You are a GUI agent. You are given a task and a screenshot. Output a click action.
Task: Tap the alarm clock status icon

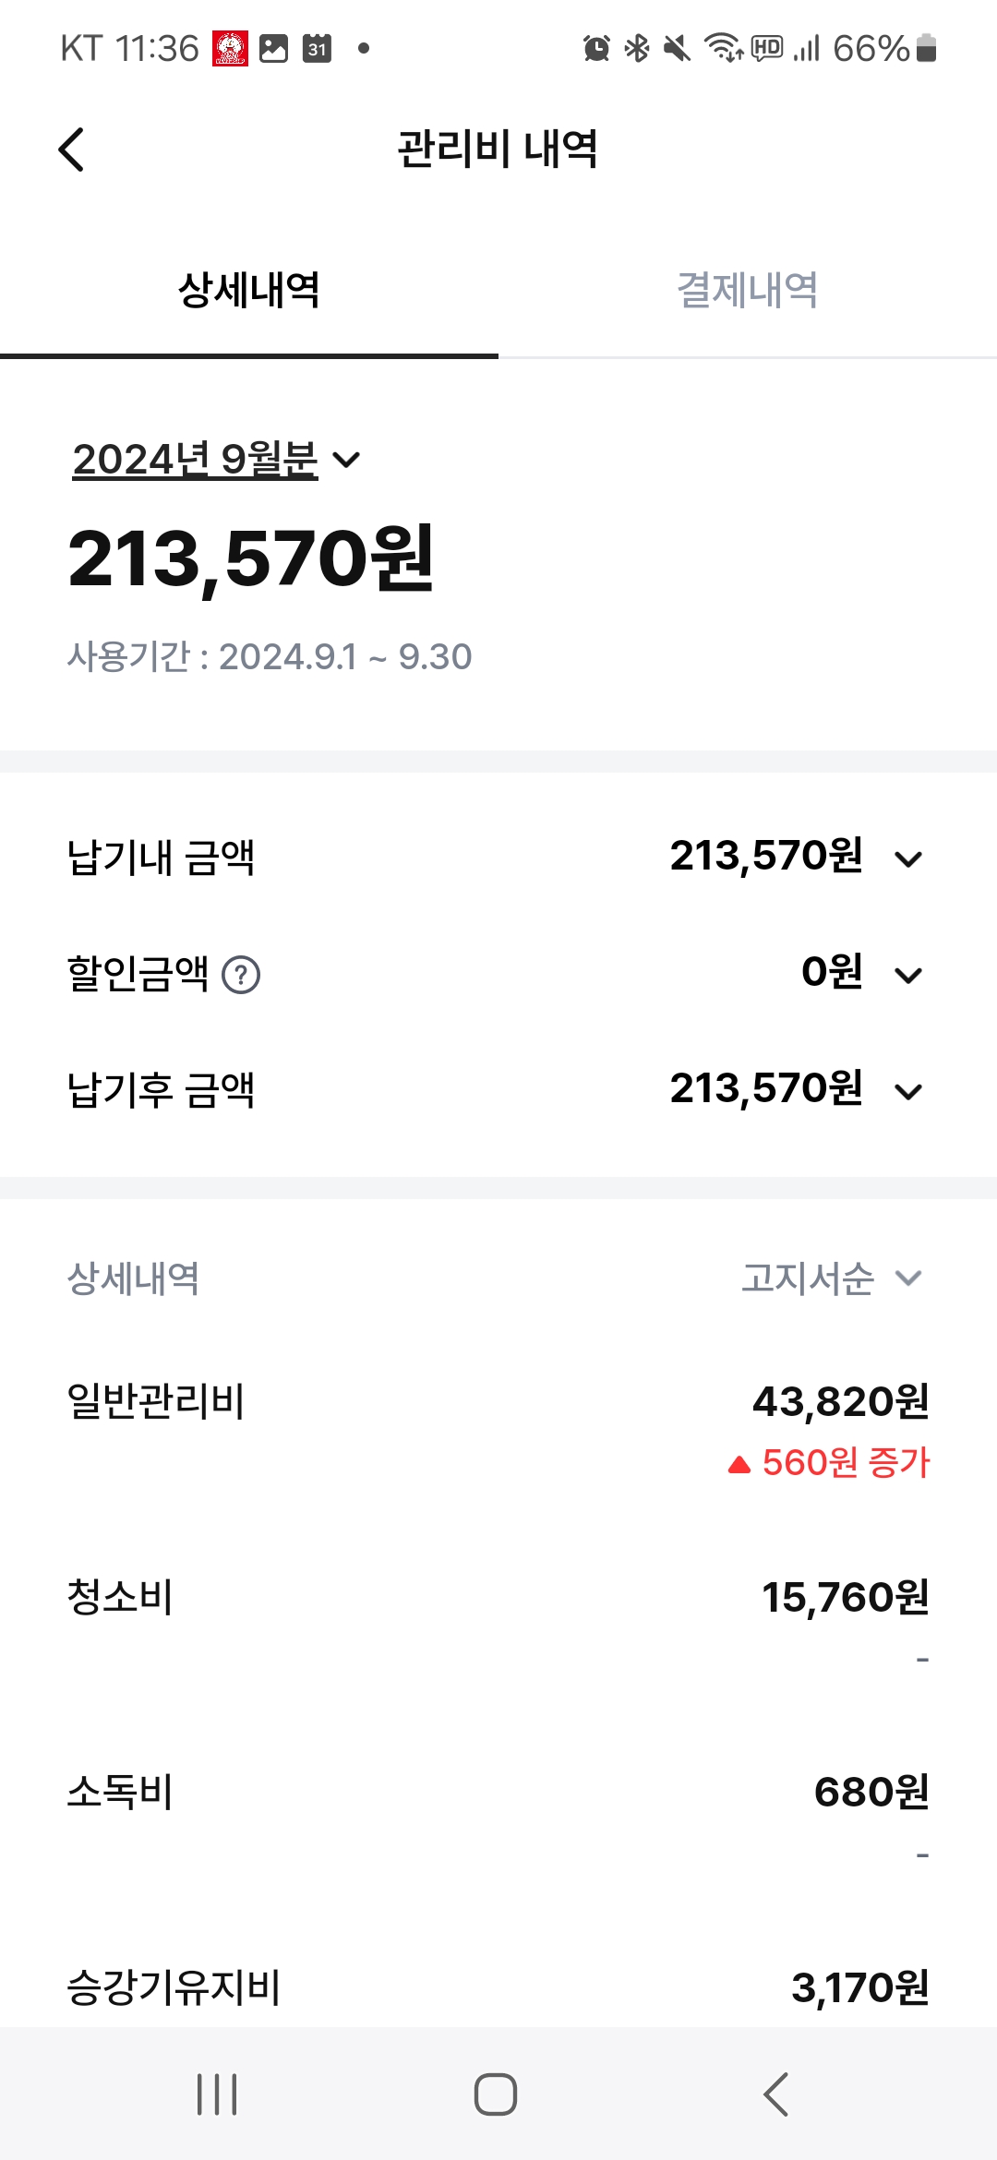596,48
